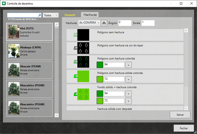Image resolution: width=197 pixels, height=134 pixels.
Task: Select the 'Fundo sólido + hachura colorida' icon
Action: [75, 95]
